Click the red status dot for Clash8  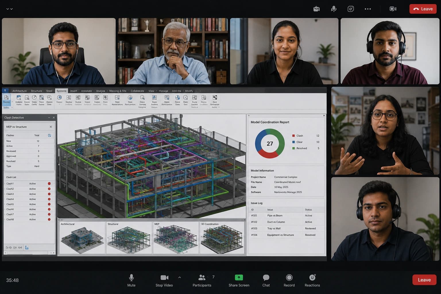(49, 219)
